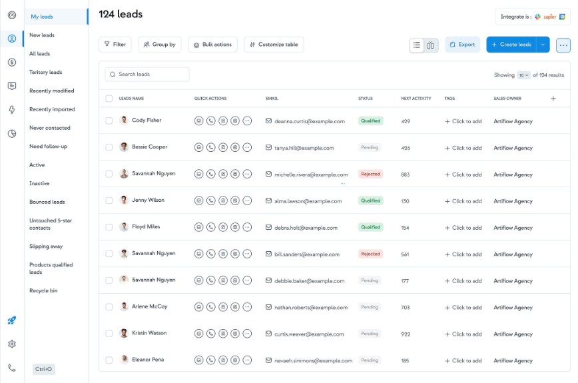This screenshot has width=578, height=383.
Task: Click the Zapier integration logo
Action: pyautogui.click(x=549, y=17)
